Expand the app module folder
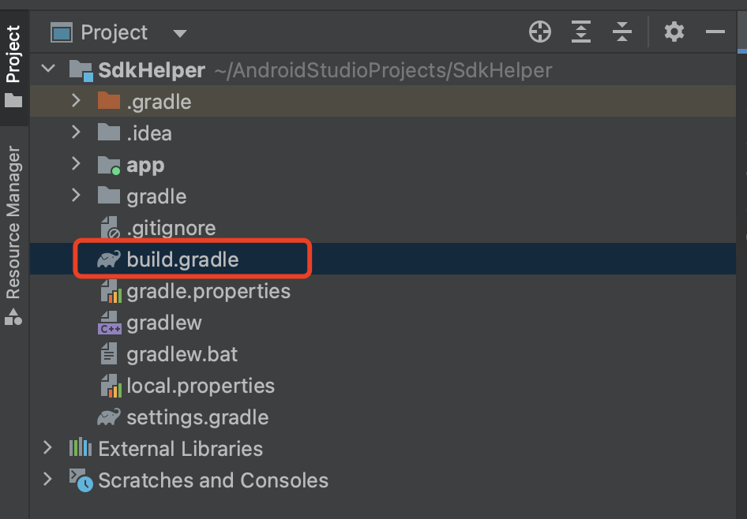747x519 pixels. tap(76, 164)
